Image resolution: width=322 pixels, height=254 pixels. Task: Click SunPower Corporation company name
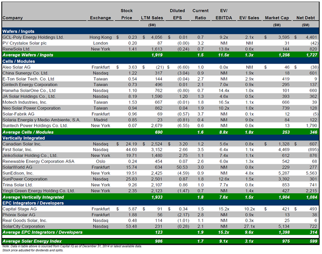coord(25,179)
